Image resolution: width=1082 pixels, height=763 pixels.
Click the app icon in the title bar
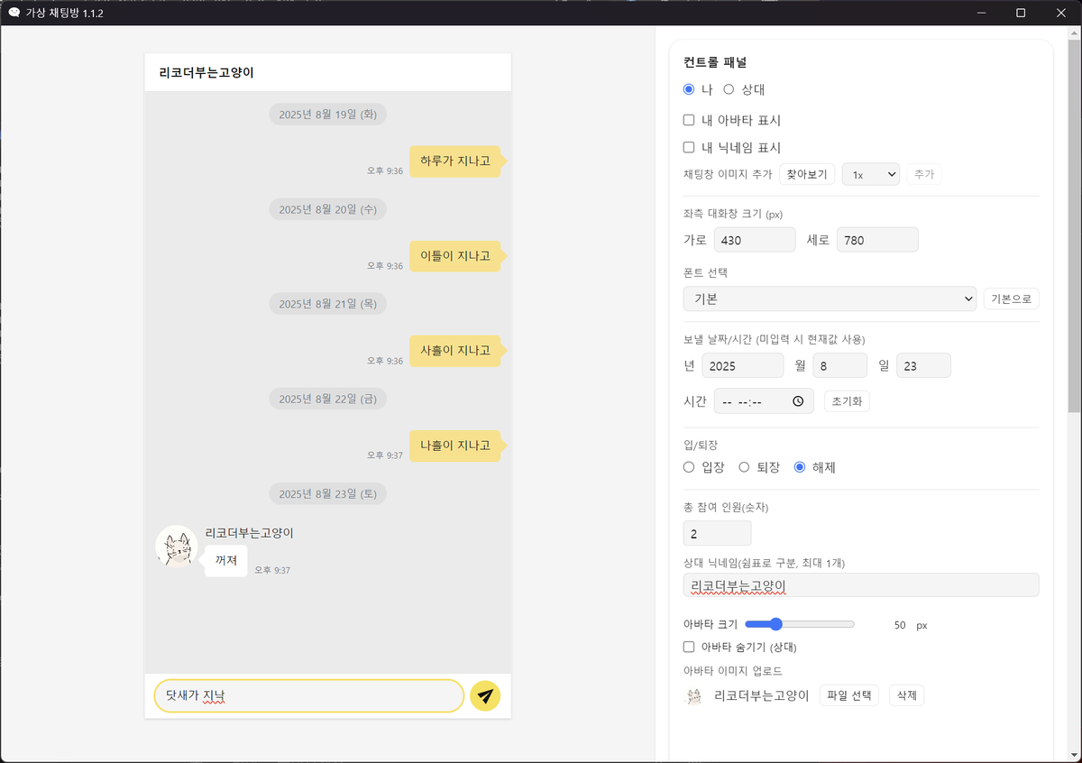pos(14,13)
